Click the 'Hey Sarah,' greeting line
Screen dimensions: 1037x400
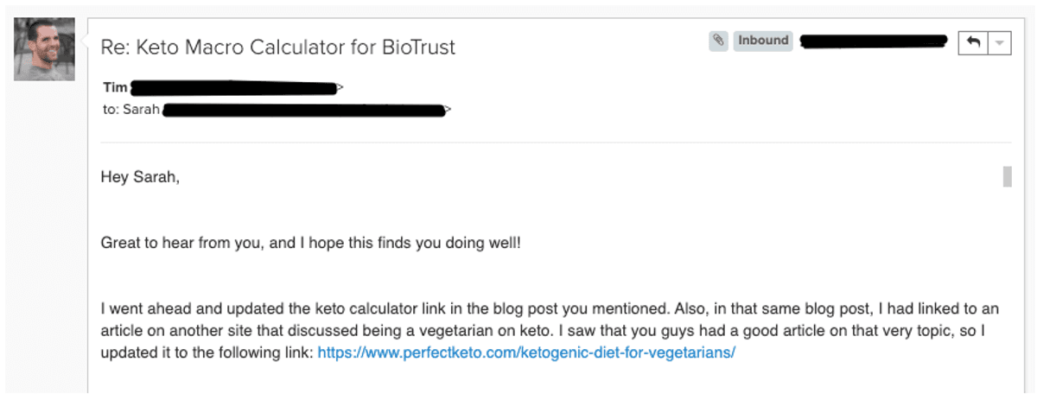click(140, 178)
